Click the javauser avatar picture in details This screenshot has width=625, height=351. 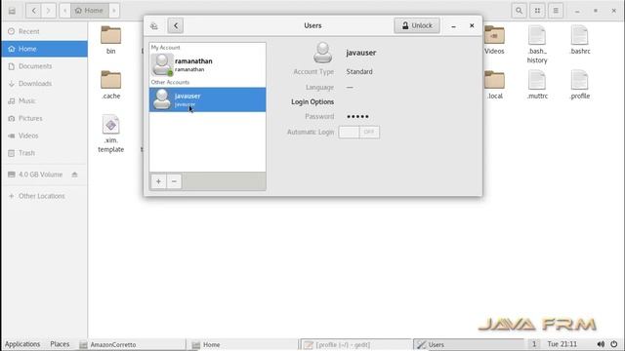tap(322, 53)
